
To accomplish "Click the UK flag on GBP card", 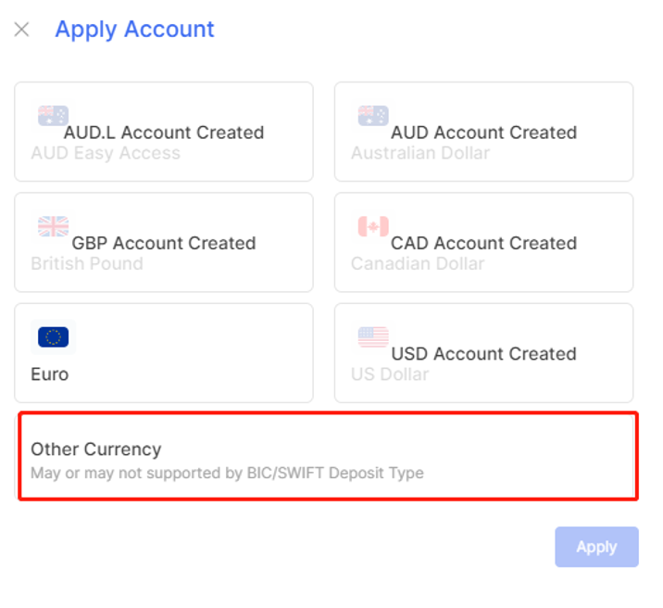I will pyautogui.click(x=54, y=226).
